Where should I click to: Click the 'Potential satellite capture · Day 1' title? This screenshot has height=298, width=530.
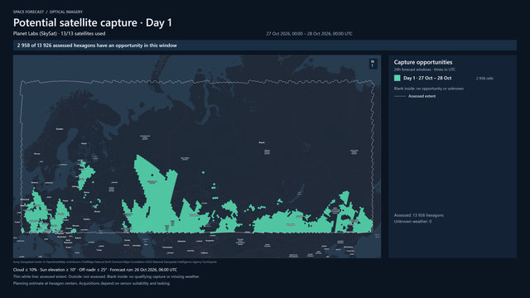pos(93,22)
